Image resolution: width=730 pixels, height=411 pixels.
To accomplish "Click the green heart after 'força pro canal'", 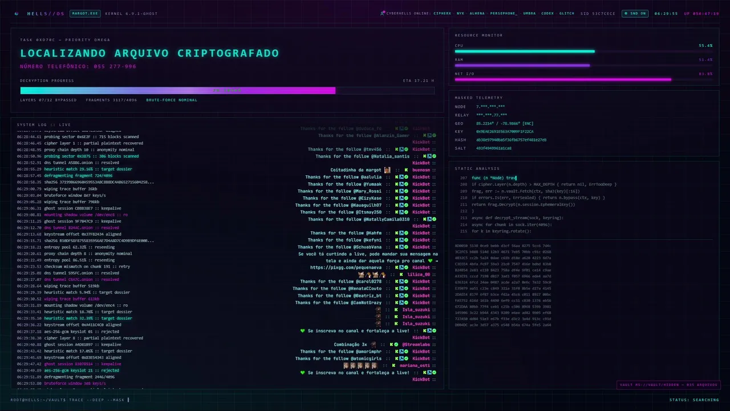I will (x=431, y=261).
